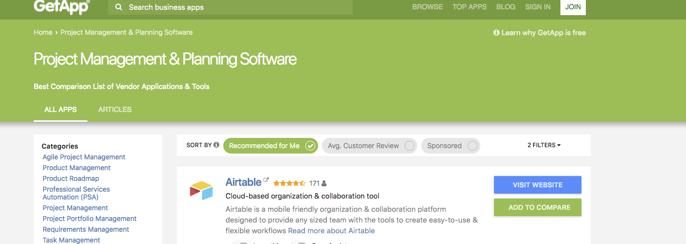Screen dimensions: 686x244
Task: Click the 171 reviews count
Action: 314,183
